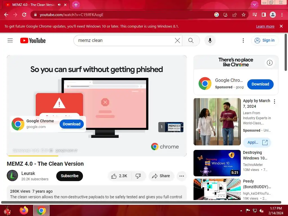Click the Chrome taskbar icon
The height and width of the screenshot is (216, 288).
[41, 210]
